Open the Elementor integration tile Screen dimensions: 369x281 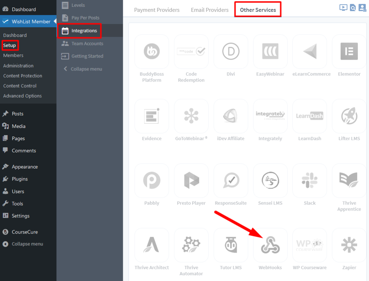(x=349, y=52)
